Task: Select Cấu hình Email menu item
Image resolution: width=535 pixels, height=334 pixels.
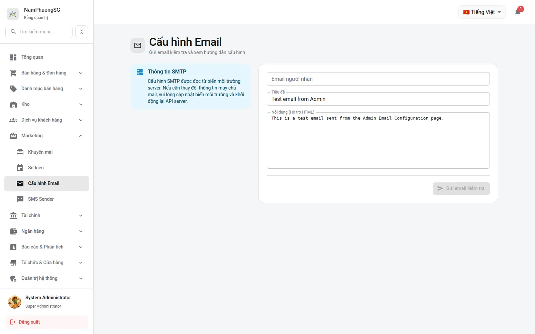Action: (46, 184)
